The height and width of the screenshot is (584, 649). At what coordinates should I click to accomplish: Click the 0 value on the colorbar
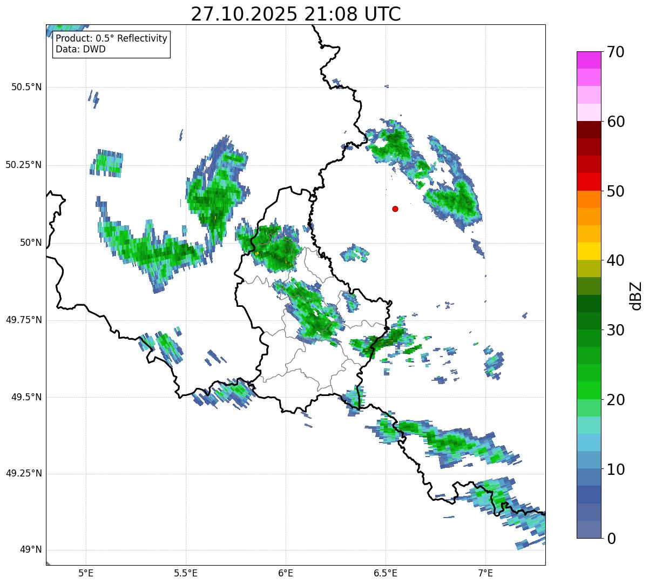click(611, 538)
